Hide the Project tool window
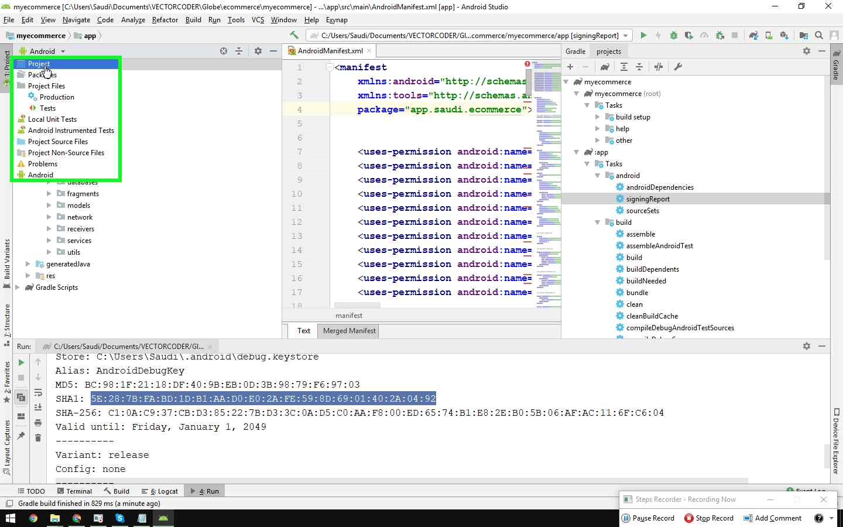 [x=273, y=51]
